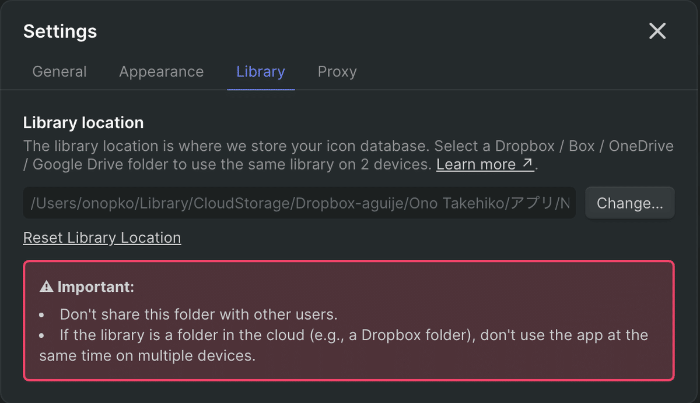Open the Learn more link

click(475, 165)
